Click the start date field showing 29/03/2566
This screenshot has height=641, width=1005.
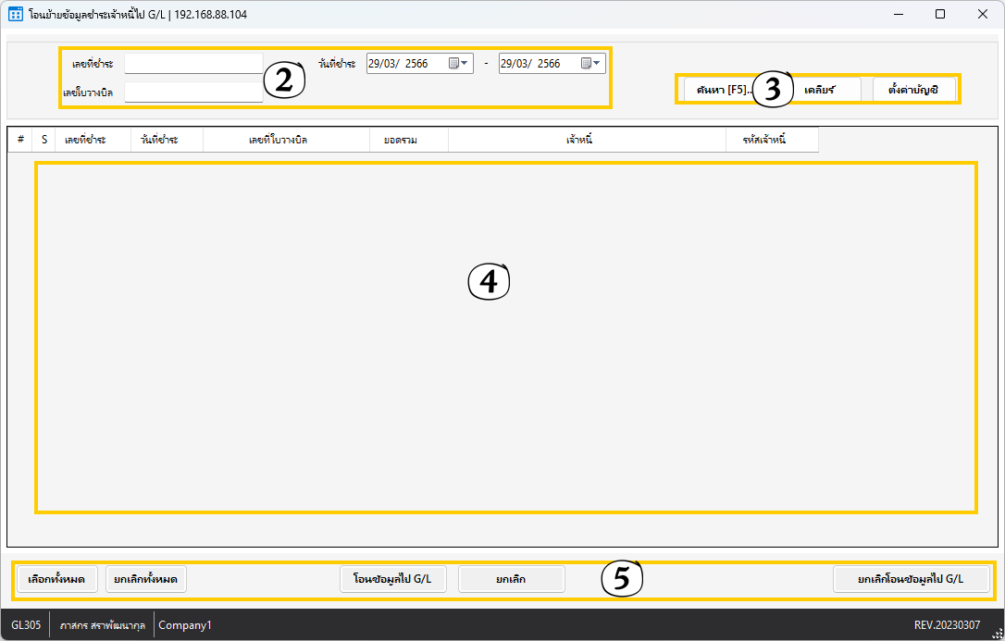click(405, 64)
